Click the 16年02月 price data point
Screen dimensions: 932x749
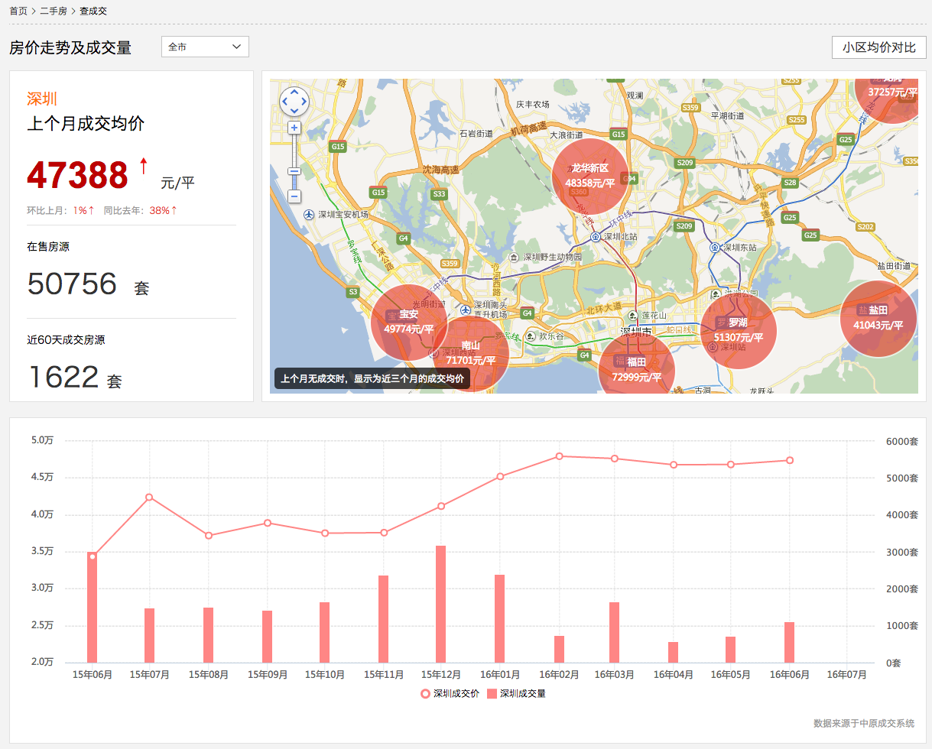point(559,456)
